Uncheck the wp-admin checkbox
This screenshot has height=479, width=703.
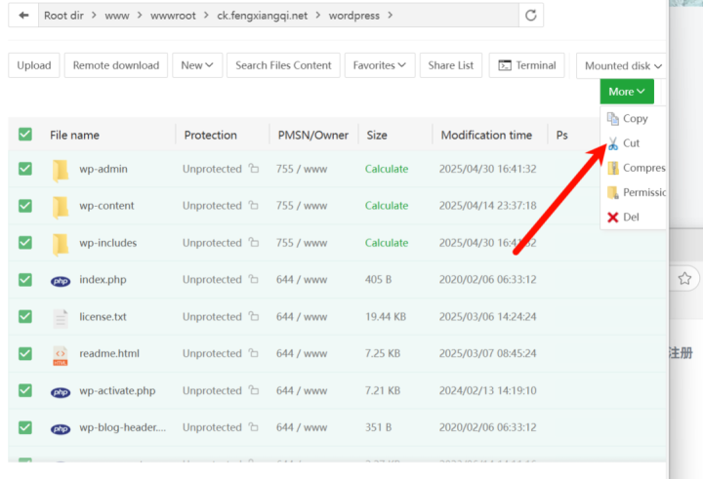coord(25,169)
